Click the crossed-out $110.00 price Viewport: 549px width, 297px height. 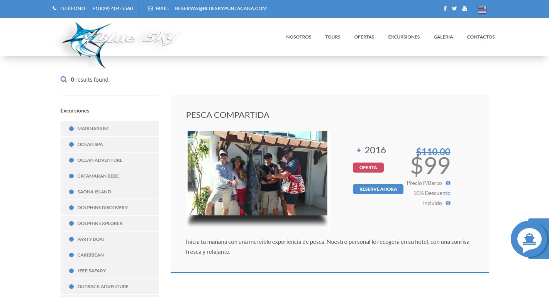tap(433, 152)
